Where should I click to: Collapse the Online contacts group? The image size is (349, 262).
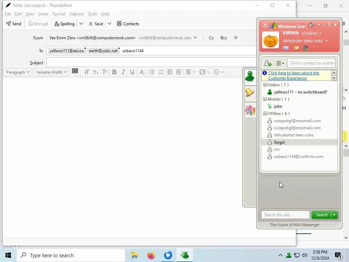(265, 85)
